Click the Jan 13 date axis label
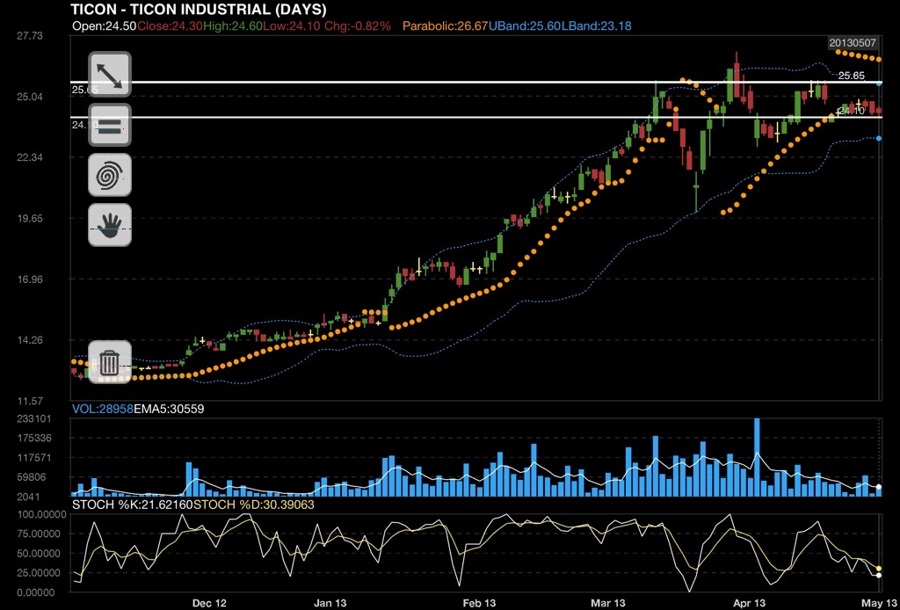The image size is (900, 610). click(x=330, y=603)
